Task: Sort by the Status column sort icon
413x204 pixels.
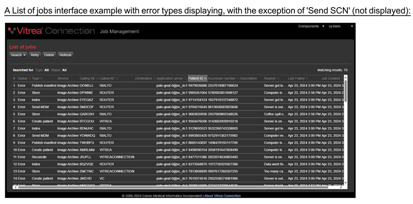Action: click(30, 78)
